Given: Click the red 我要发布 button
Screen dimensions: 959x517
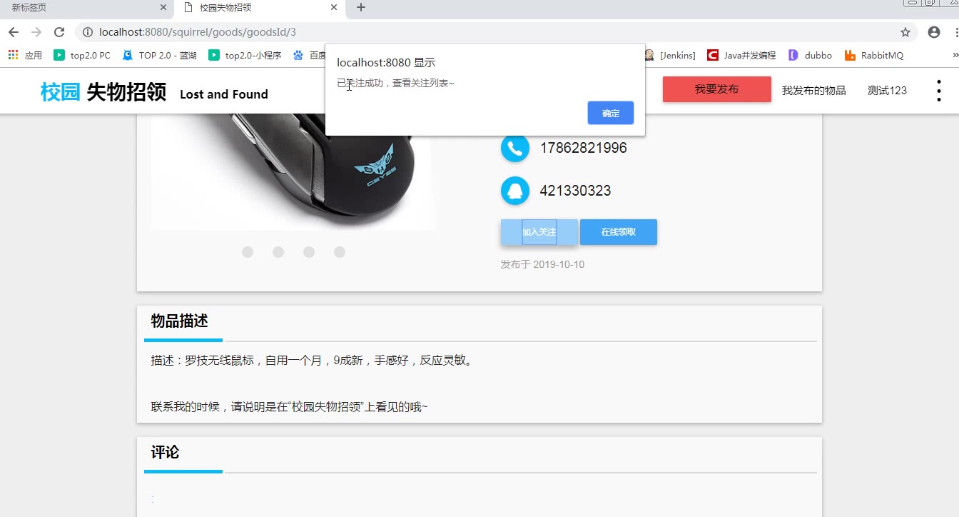Looking at the screenshot, I should point(717,89).
